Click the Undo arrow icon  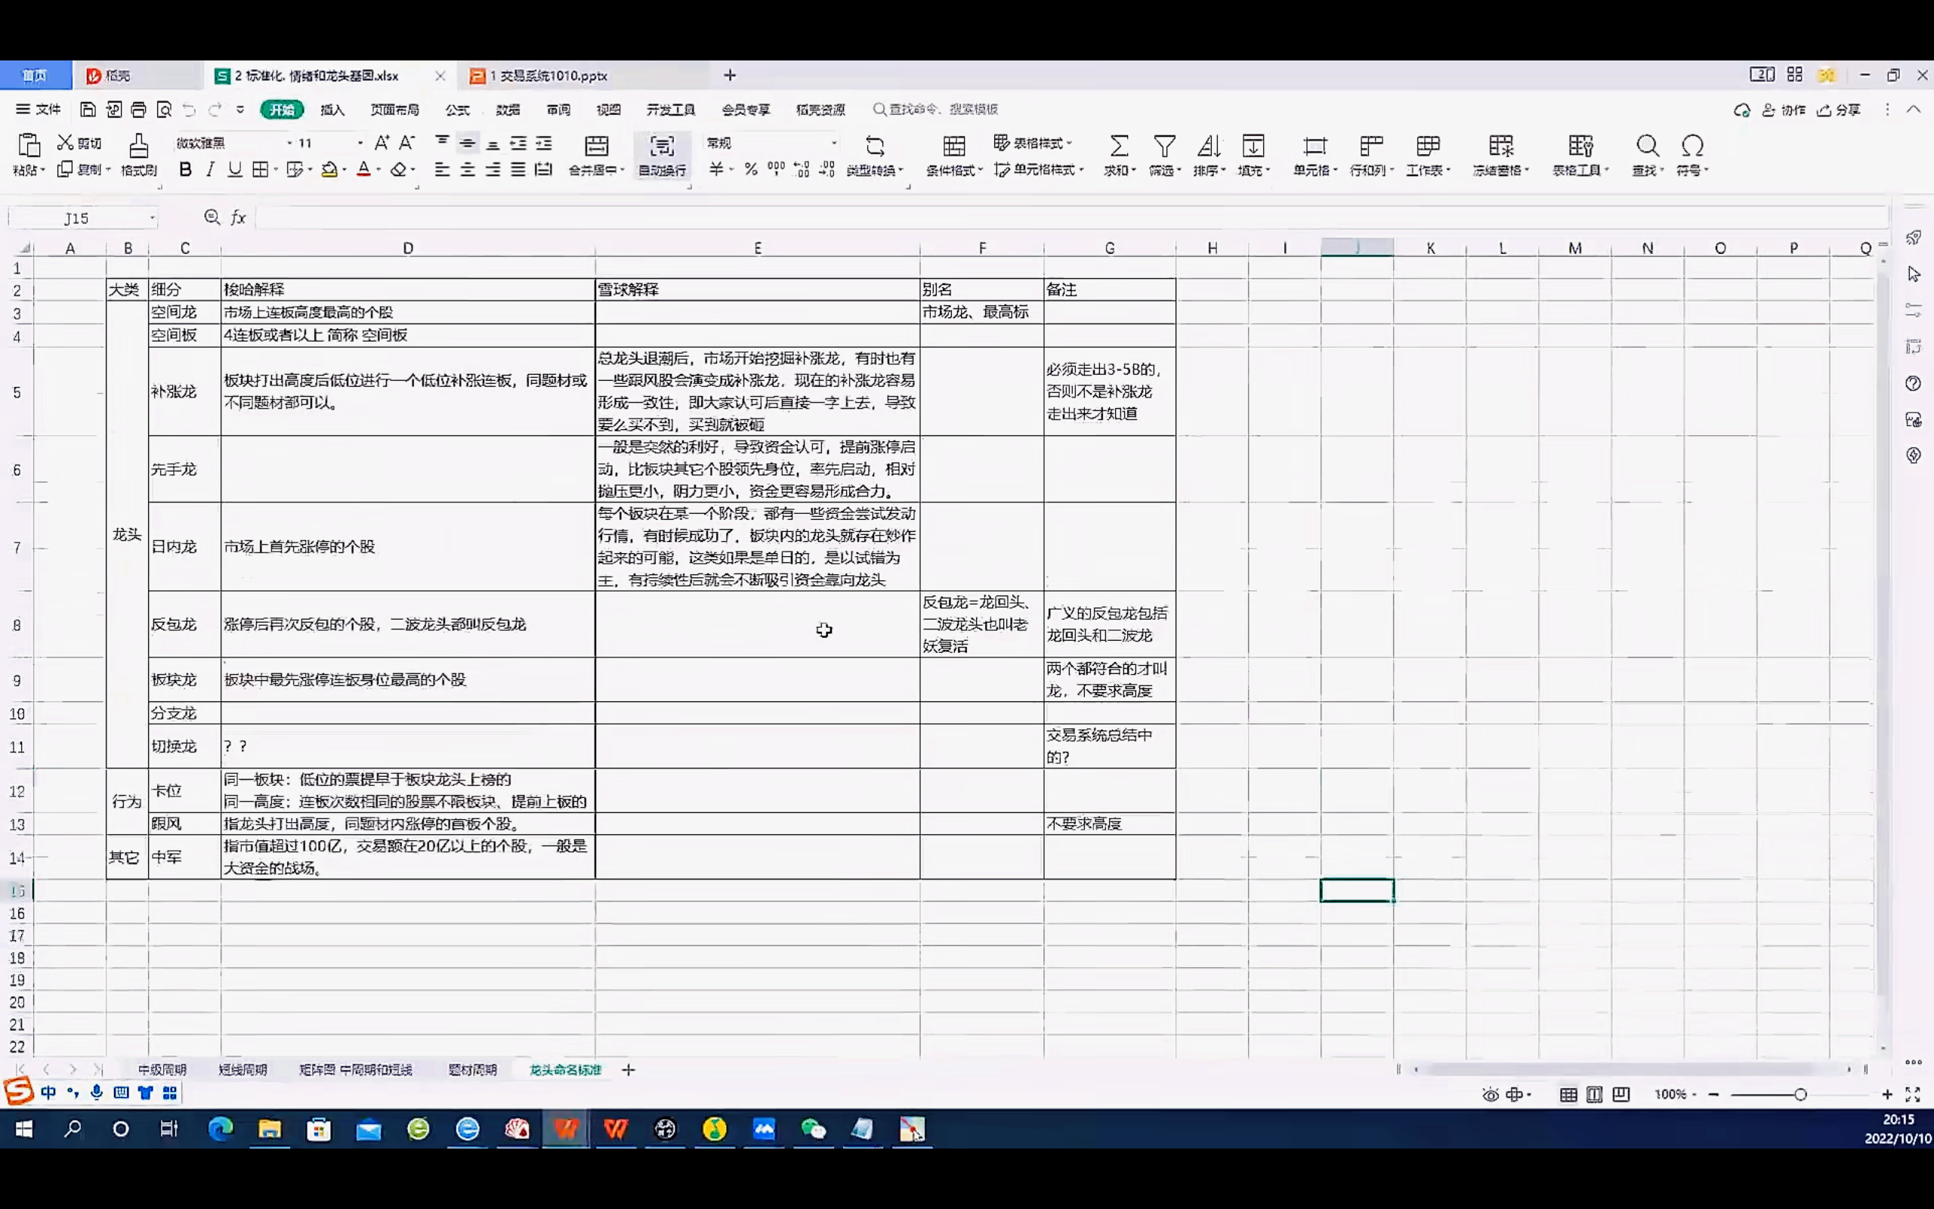coord(189,110)
